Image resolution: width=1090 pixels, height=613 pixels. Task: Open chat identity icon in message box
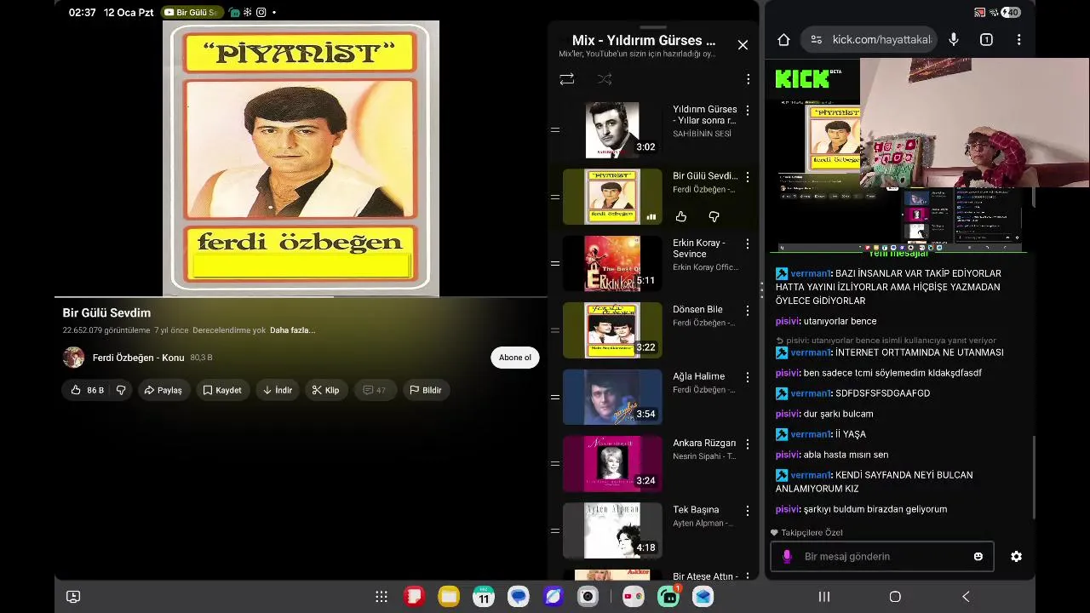787,556
